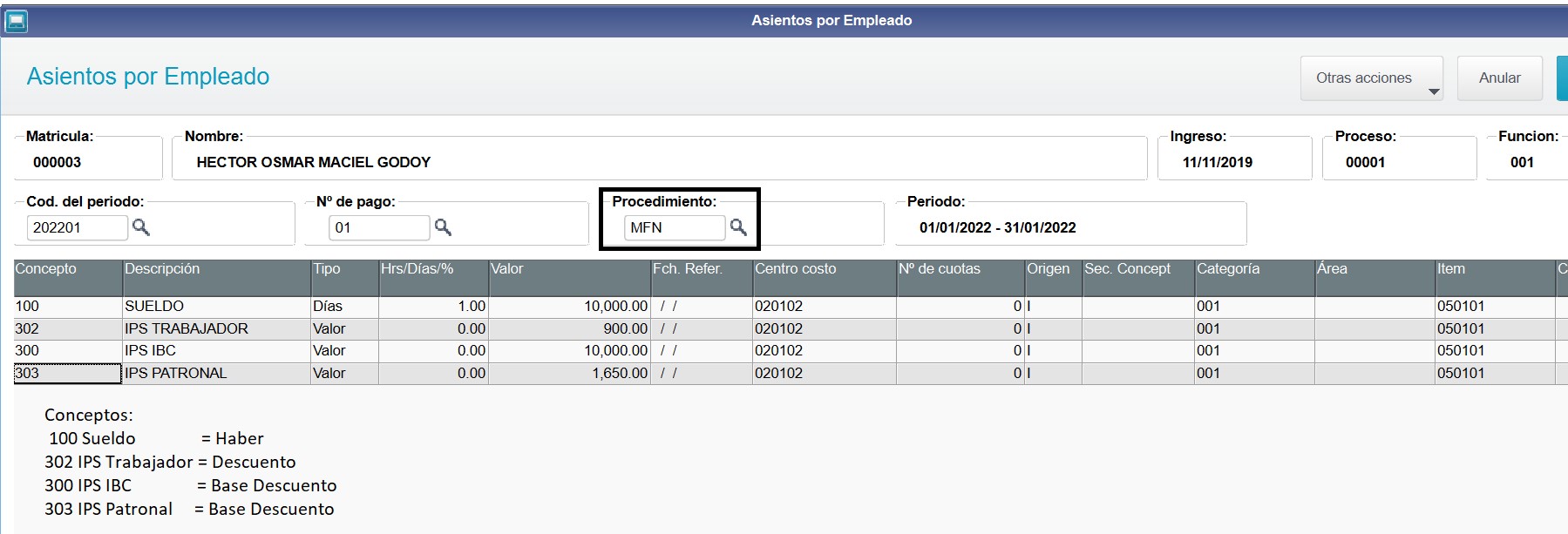This screenshot has width=1568, height=534.
Task: Sort by the Hrs/Días/% column header
Action: [x=433, y=278]
